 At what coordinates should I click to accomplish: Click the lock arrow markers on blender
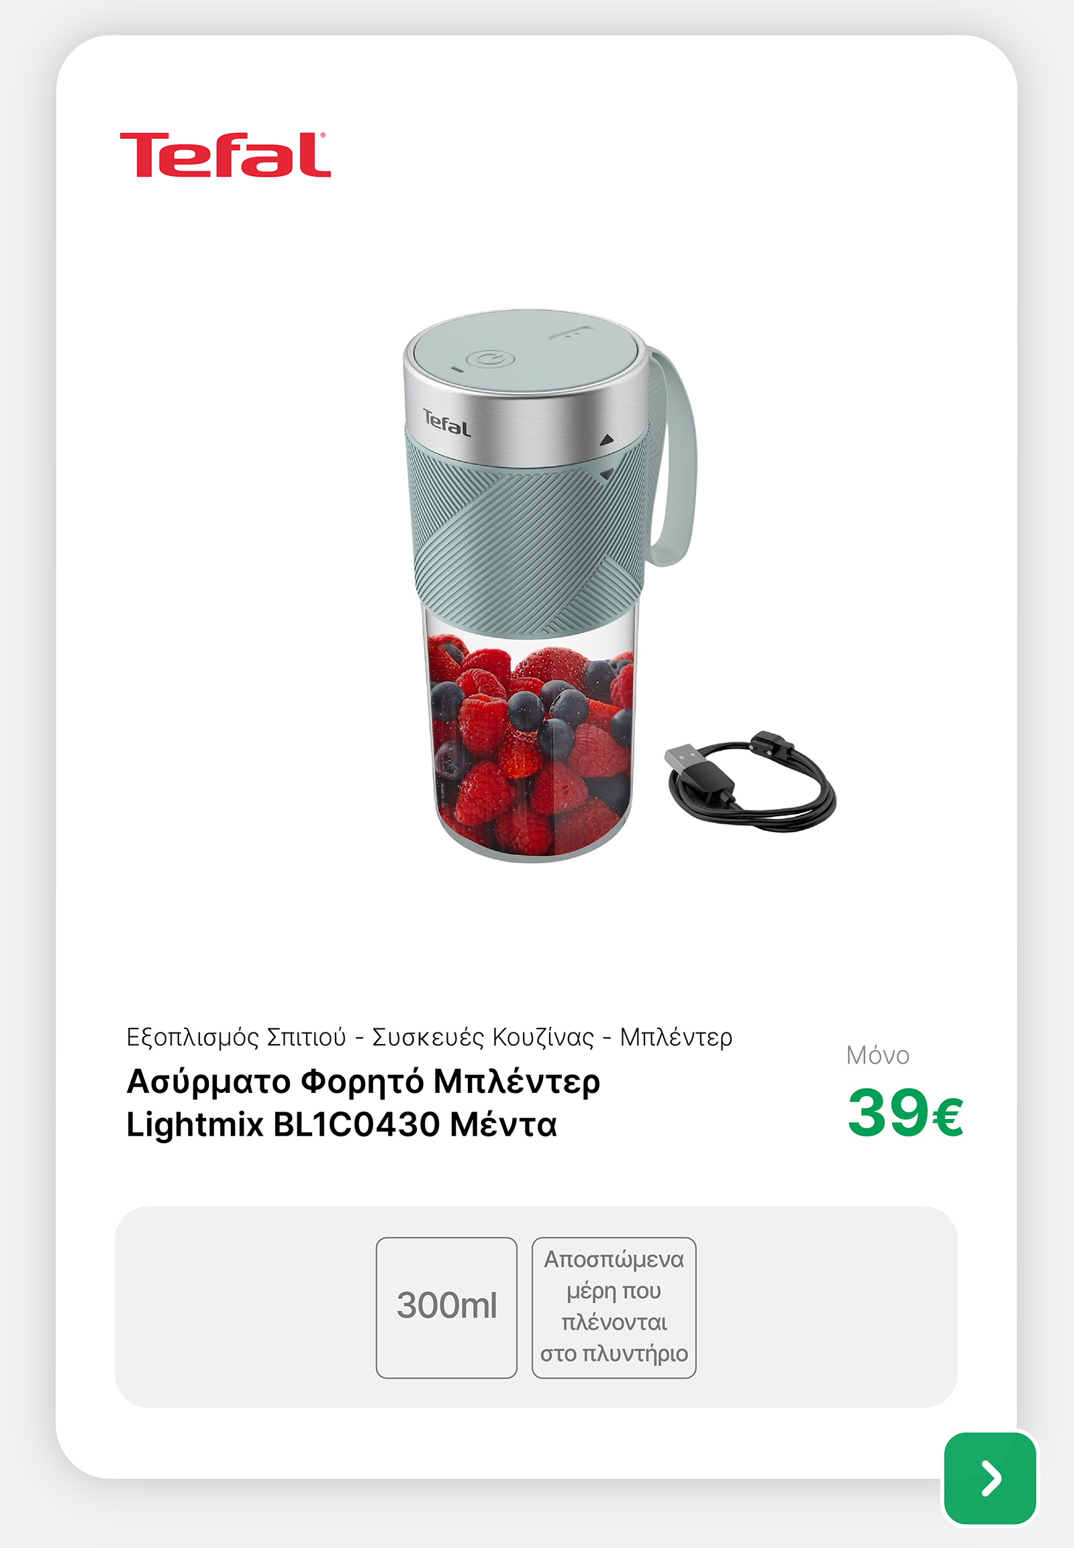tap(606, 457)
